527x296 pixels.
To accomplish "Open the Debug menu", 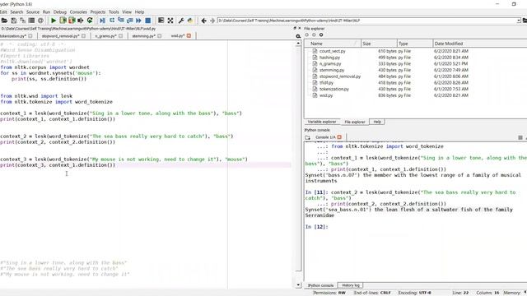I will point(60,12).
